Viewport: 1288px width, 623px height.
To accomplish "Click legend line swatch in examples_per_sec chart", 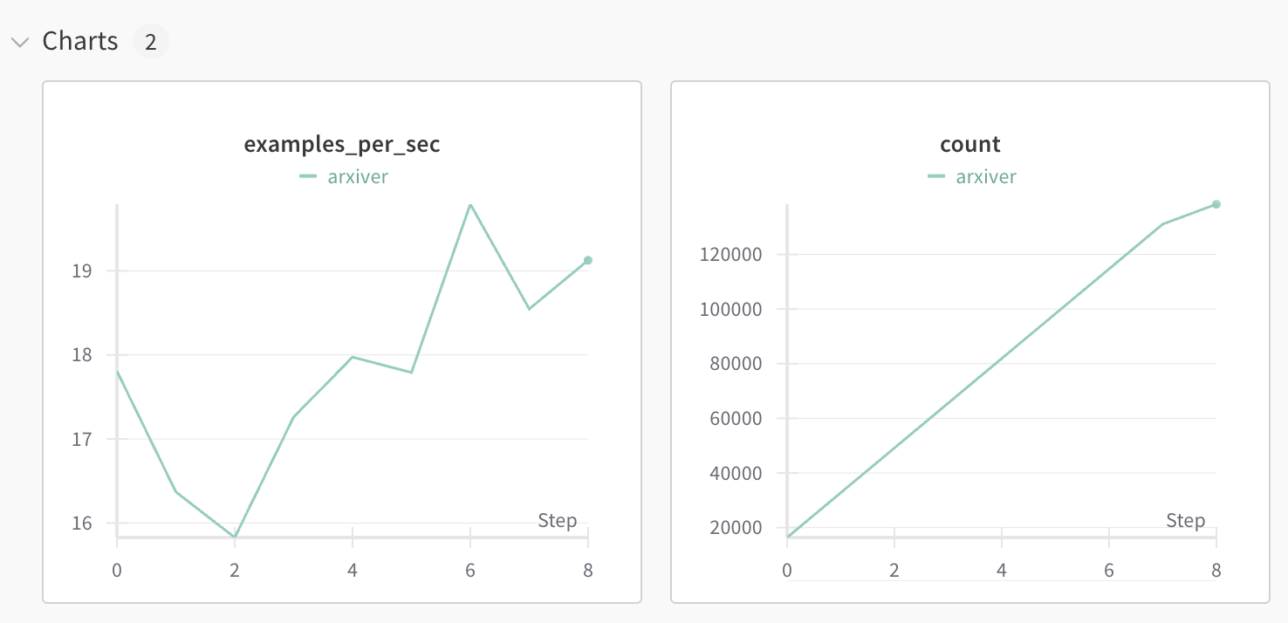I will pyautogui.click(x=308, y=177).
